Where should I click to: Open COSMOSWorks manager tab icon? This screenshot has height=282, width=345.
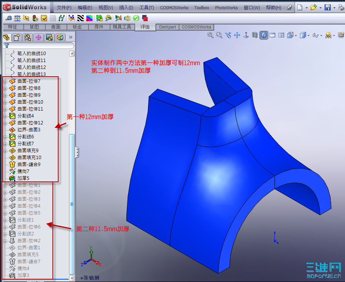tap(60, 37)
